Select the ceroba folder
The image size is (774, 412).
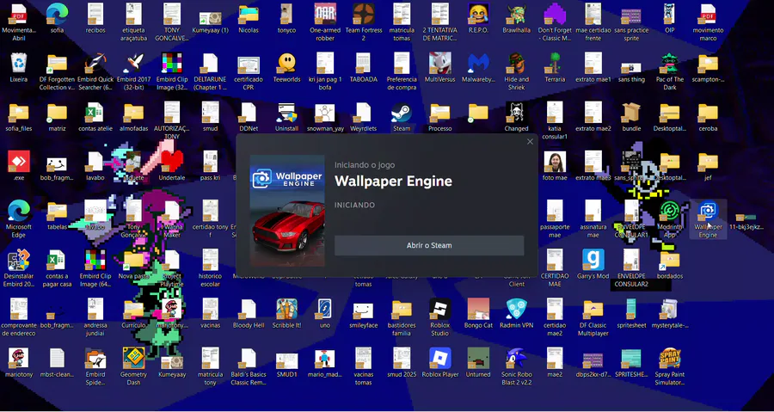pyautogui.click(x=708, y=118)
